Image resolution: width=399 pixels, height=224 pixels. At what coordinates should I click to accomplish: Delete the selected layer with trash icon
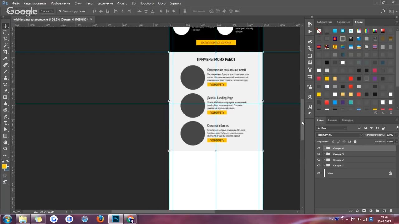point(391,211)
